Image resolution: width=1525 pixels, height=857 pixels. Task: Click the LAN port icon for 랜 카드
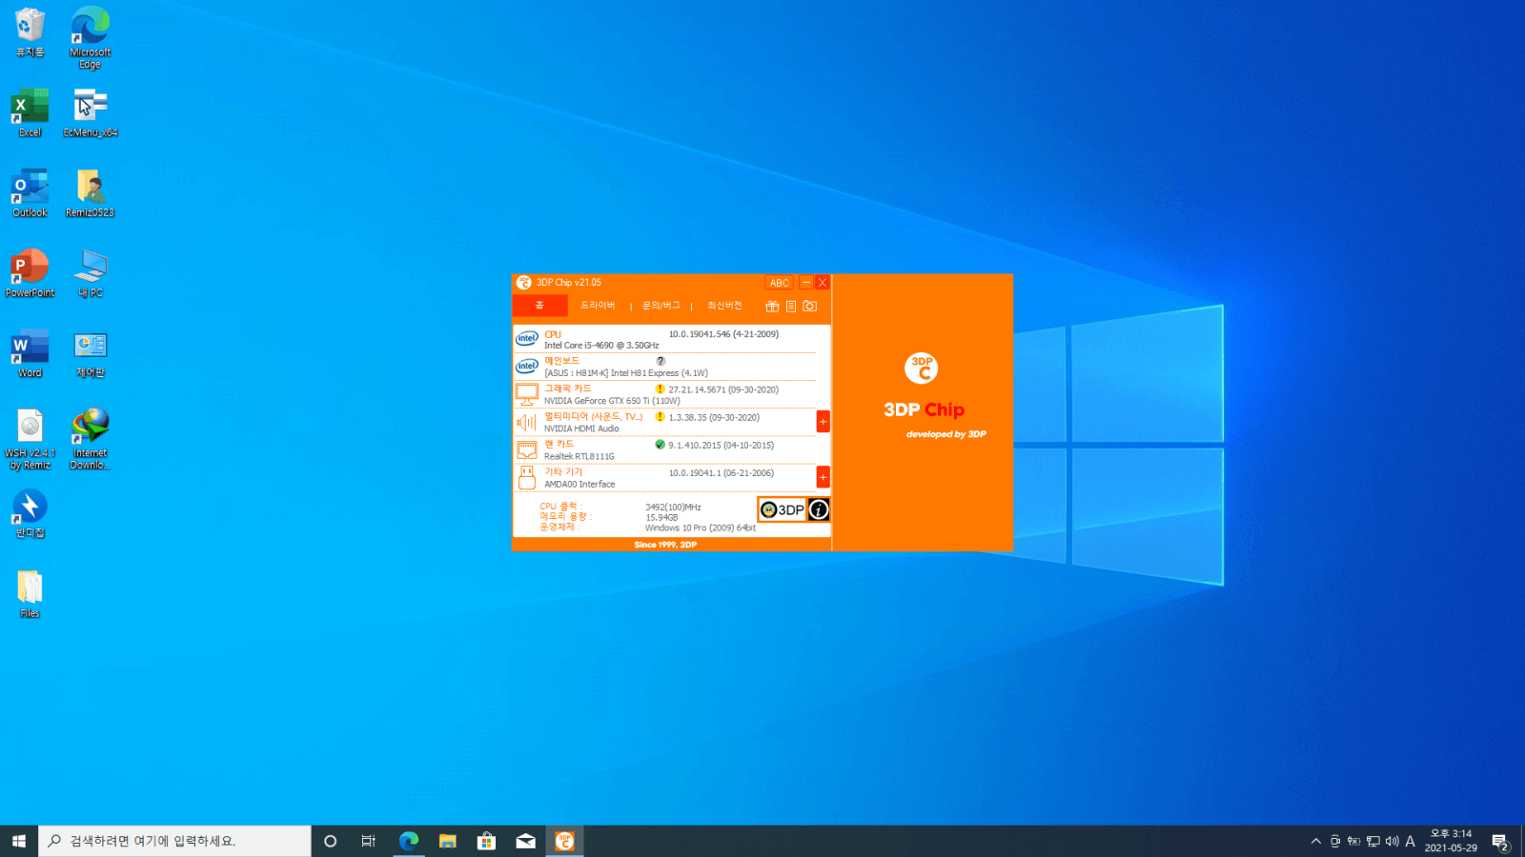coord(527,449)
